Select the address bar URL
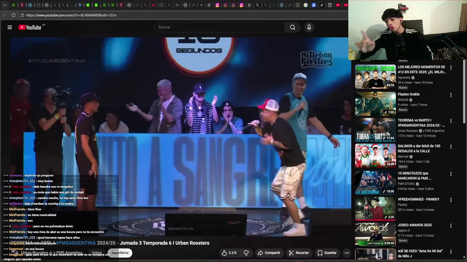This screenshot has width=467, height=262. tap(71, 15)
